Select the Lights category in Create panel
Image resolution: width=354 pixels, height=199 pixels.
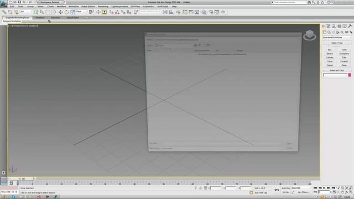tap(334, 32)
